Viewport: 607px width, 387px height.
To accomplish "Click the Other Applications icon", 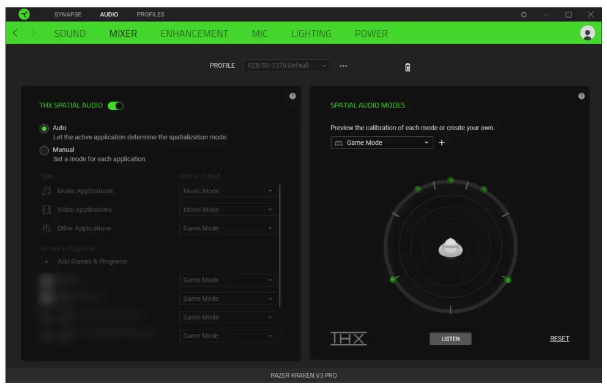I will [47, 227].
